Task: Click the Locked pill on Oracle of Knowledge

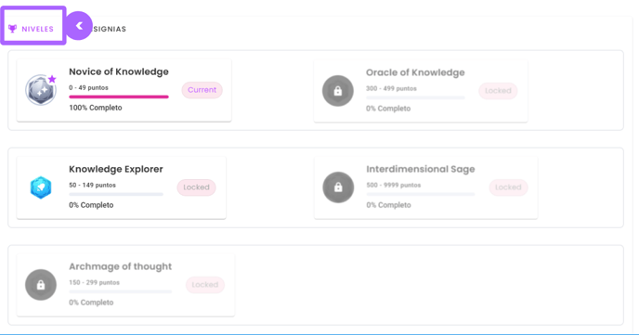Action: coord(498,91)
